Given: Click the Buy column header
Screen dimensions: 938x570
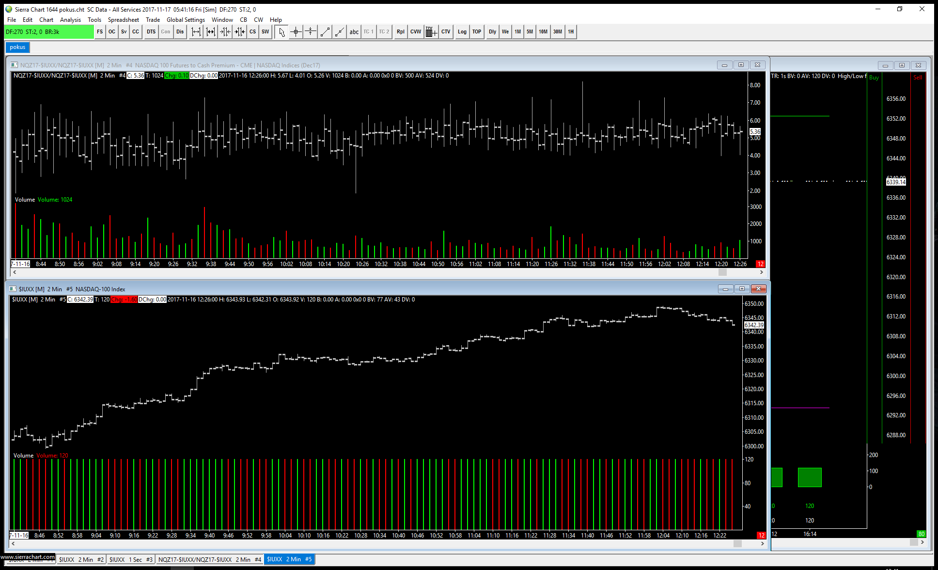Looking at the screenshot, I should point(874,78).
